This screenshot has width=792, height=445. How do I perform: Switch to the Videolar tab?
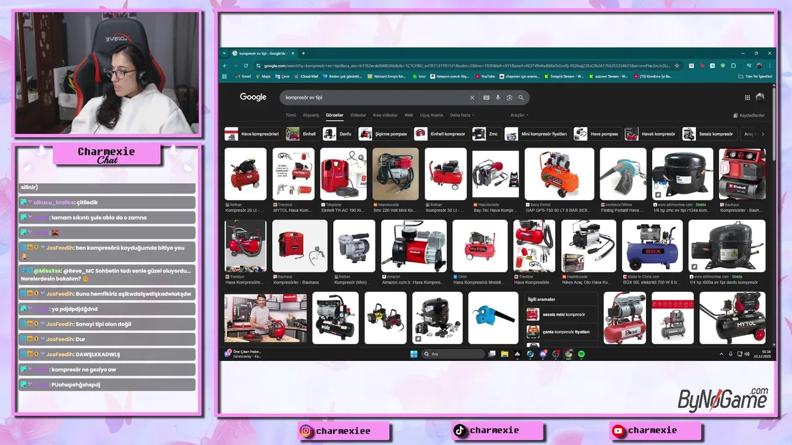click(358, 115)
